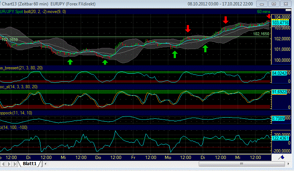Click the 100,0000 price scale label

pos(282,60)
